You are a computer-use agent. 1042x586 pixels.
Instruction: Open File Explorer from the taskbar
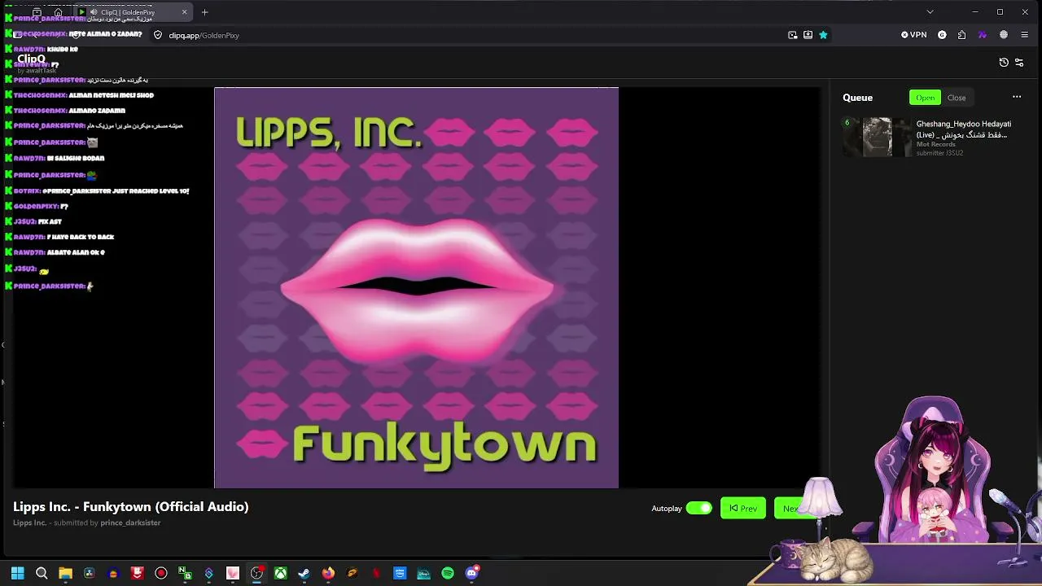(65, 573)
